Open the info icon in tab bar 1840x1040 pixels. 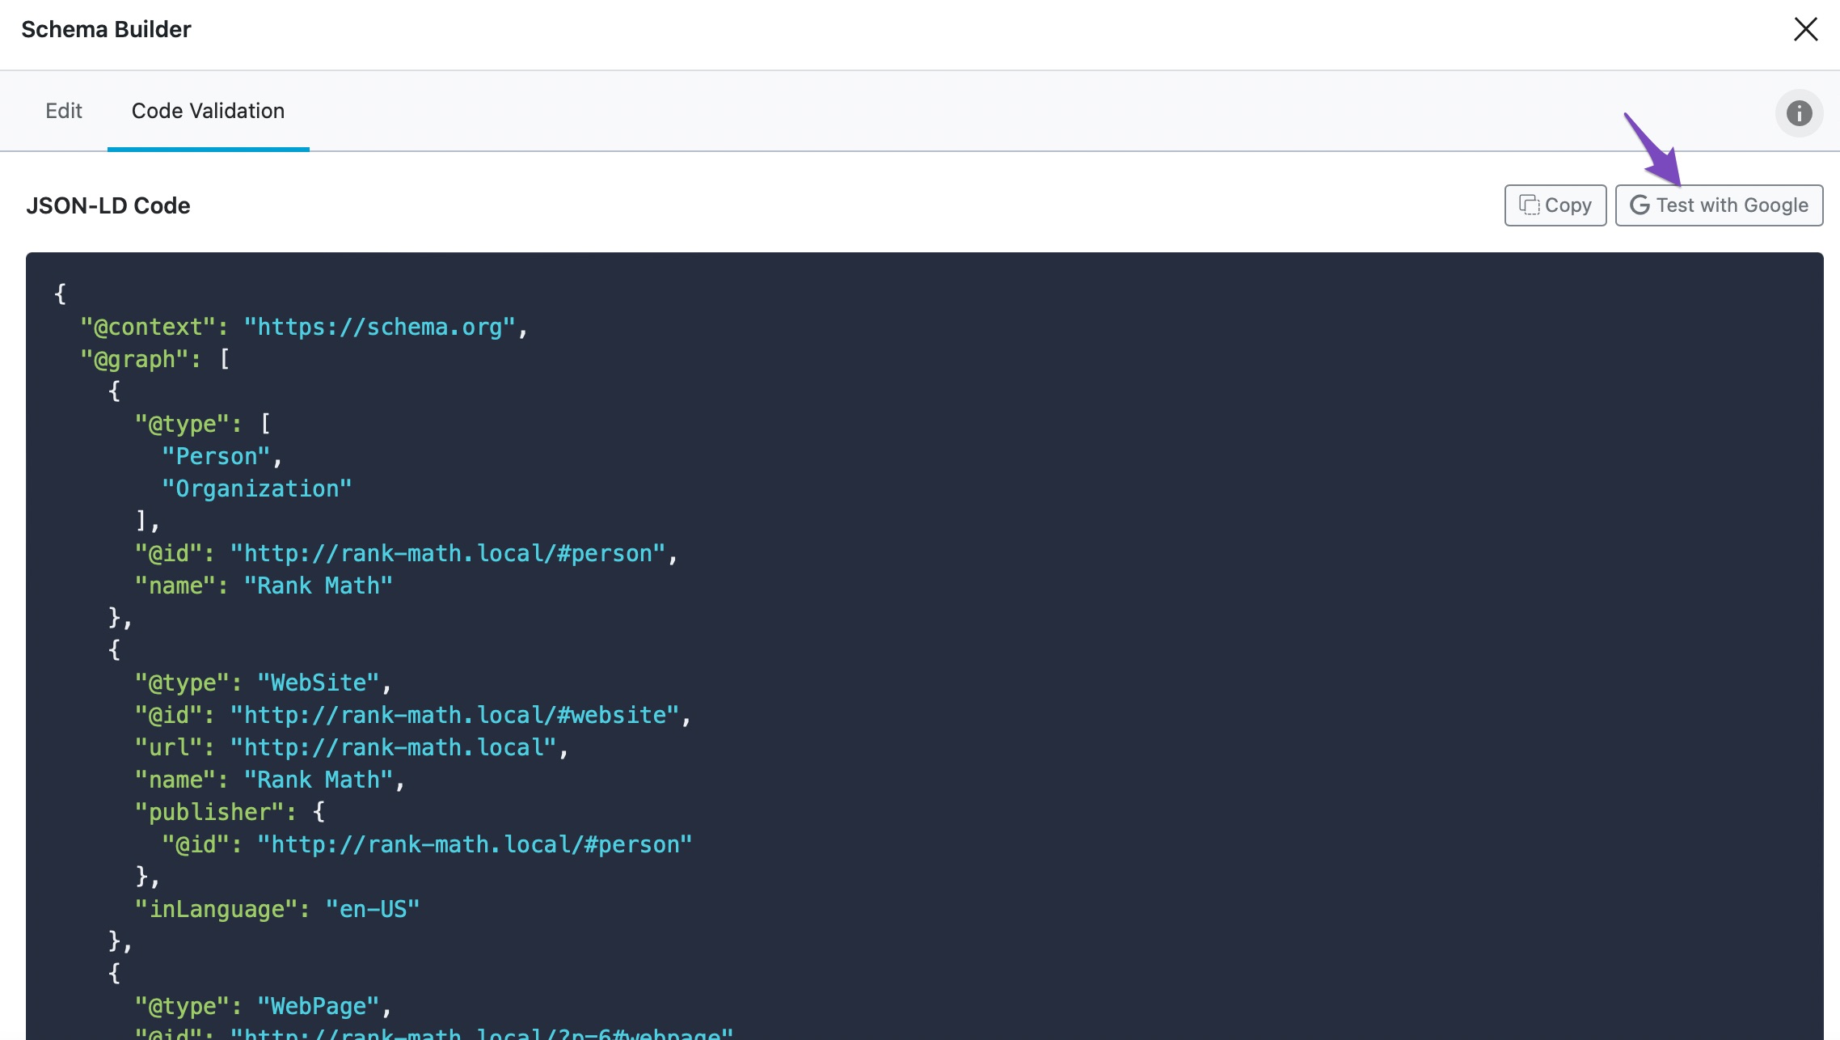[1799, 112]
